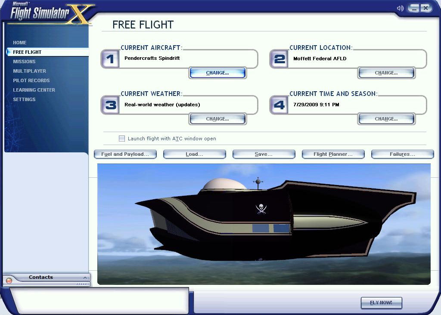Change the current location
The height and width of the screenshot is (315, 441).
[386, 73]
